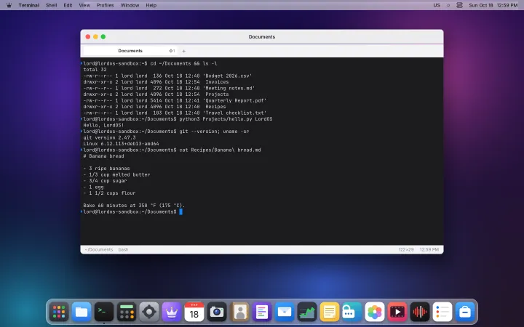Click the '# Banana bread' heading line
The height and width of the screenshot is (327, 524).
click(103, 156)
